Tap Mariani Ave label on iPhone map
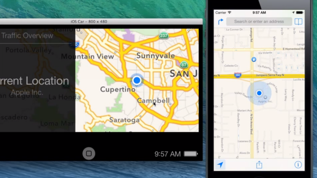 (x=244, y=110)
